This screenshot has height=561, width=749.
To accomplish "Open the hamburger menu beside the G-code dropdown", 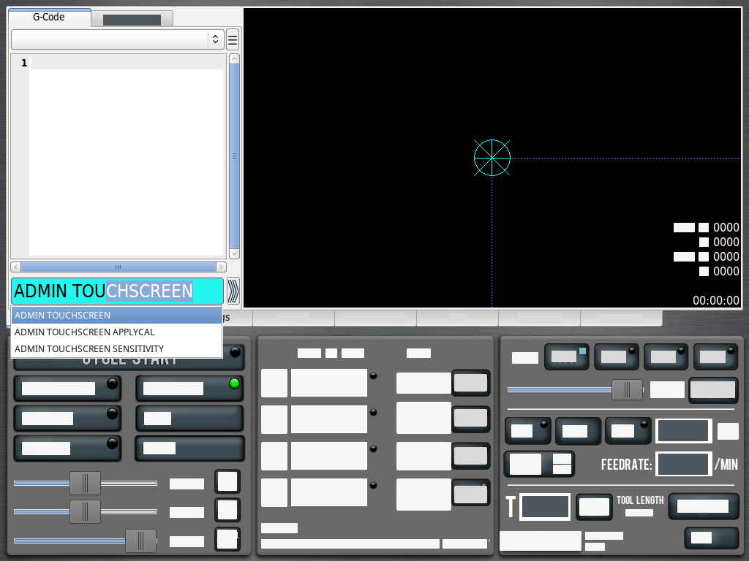I will click(x=233, y=39).
